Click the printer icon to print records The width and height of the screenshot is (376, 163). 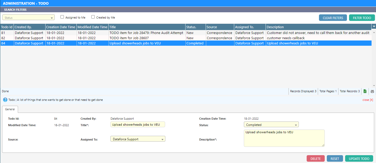click(372, 91)
